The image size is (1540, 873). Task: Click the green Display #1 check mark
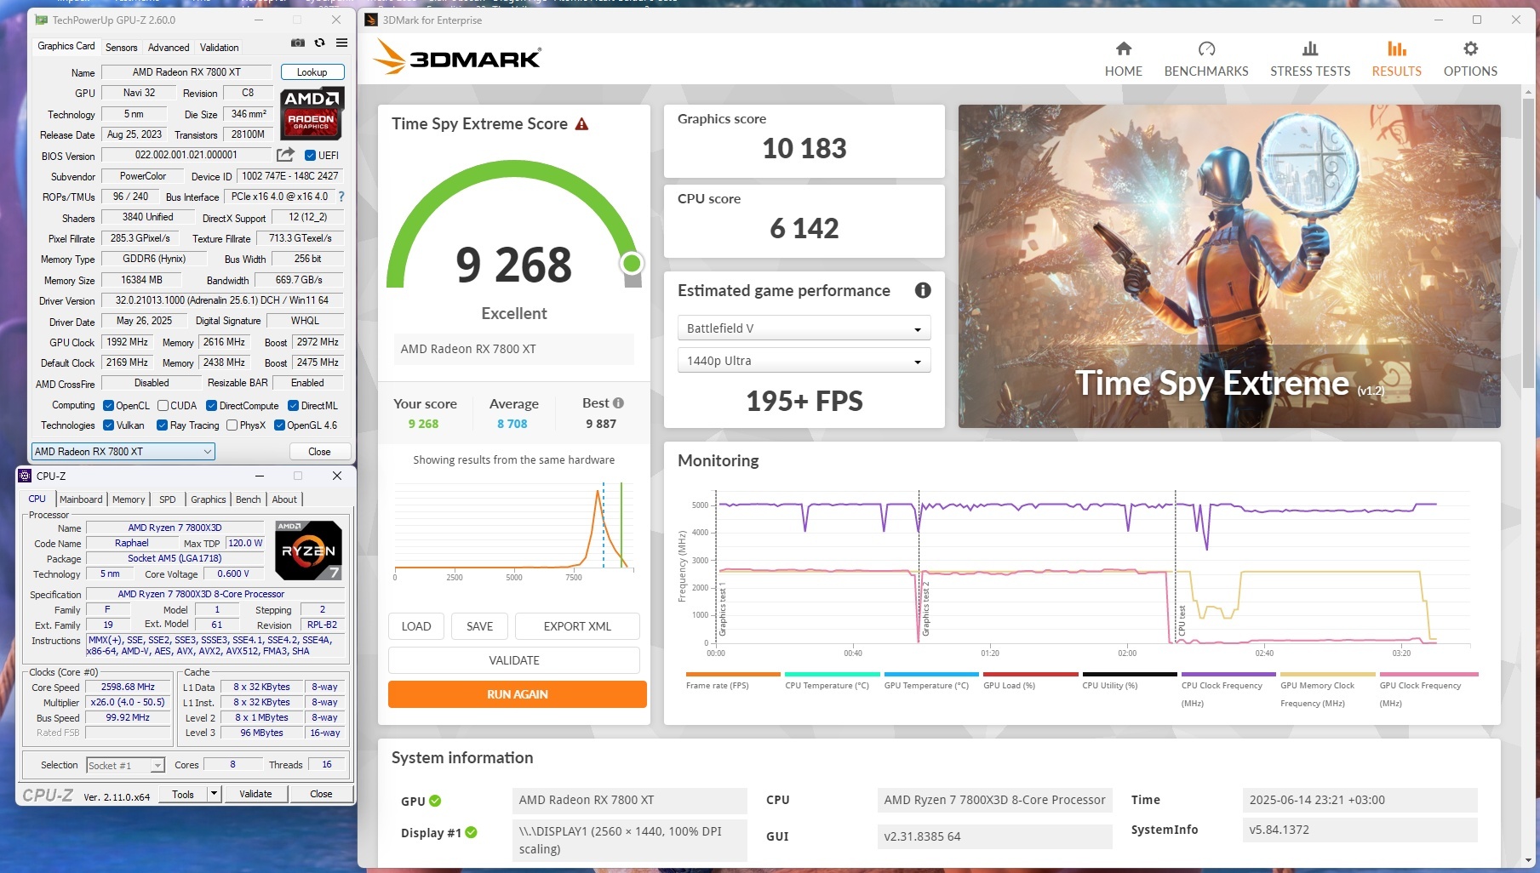(x=472, y=832)
